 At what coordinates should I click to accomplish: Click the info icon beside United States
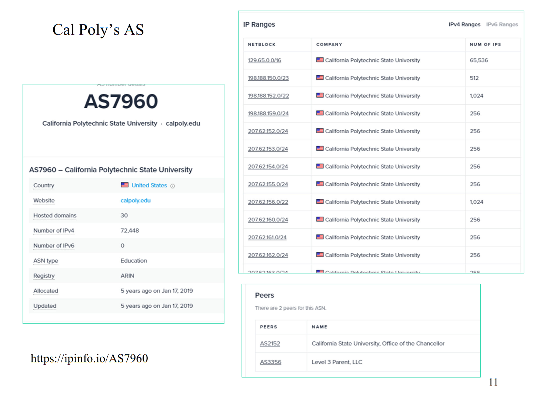point(173,186)
